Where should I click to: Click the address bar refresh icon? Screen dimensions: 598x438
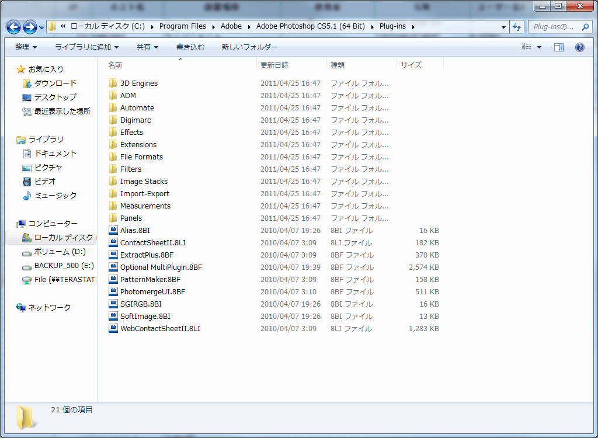click(x=517, y=27)
